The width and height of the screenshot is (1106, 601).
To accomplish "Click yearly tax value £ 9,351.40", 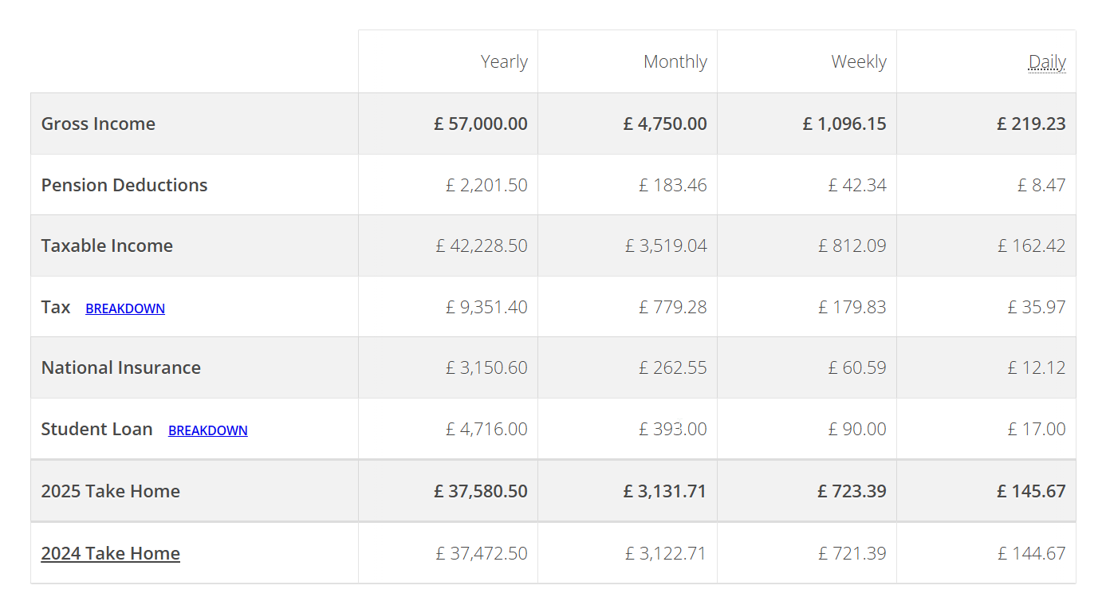I will 486,307.
